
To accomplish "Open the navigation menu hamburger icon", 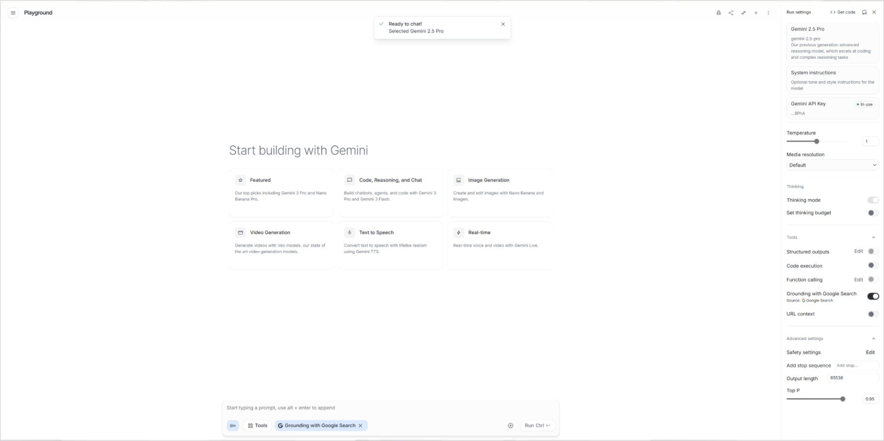I will [x=13, y=12].
